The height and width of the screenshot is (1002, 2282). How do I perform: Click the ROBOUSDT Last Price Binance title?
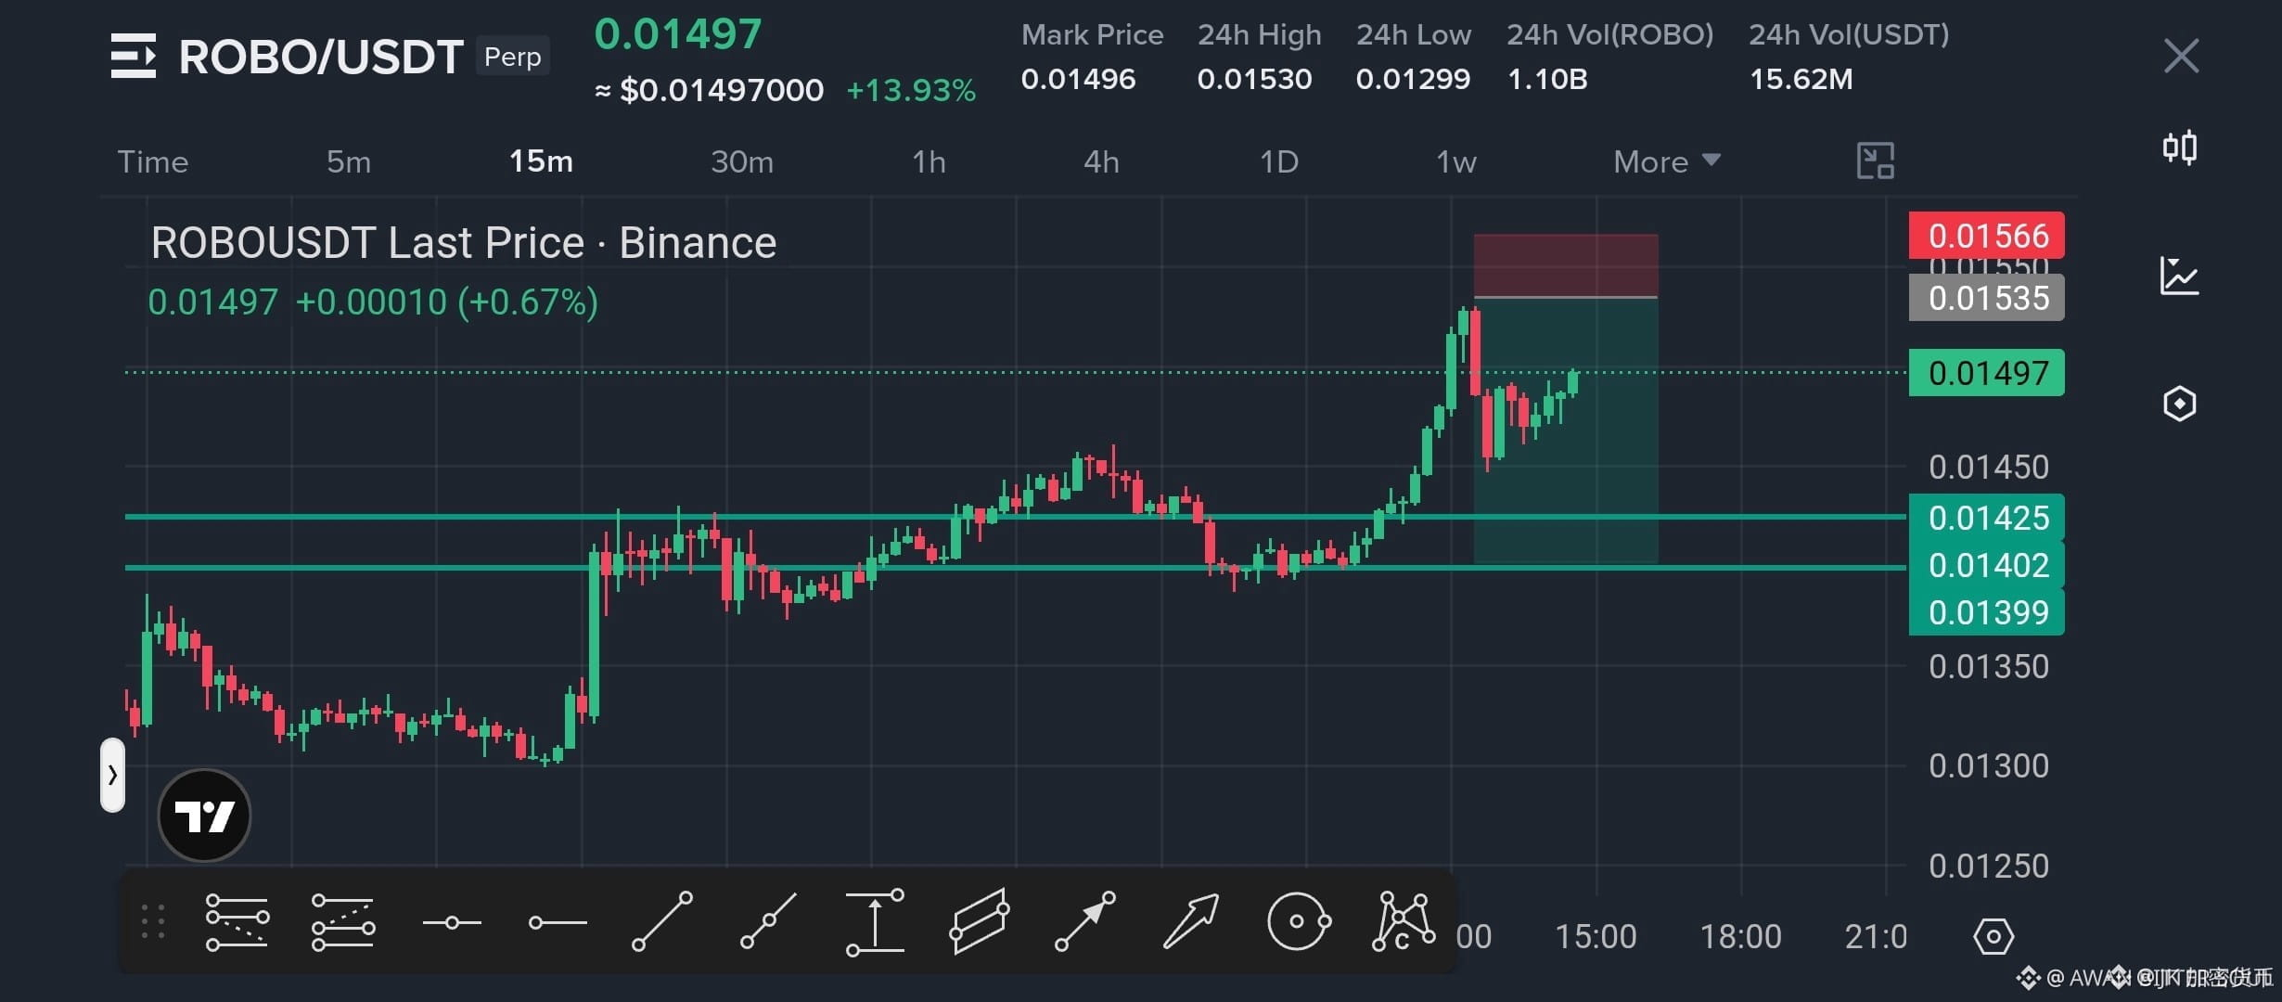point(464,243)
